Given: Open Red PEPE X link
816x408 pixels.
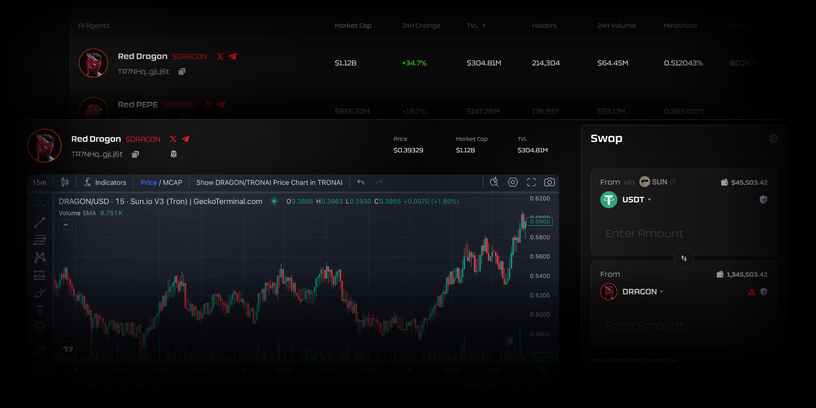Looking at the screenshot, I should [x=208, y=105].
